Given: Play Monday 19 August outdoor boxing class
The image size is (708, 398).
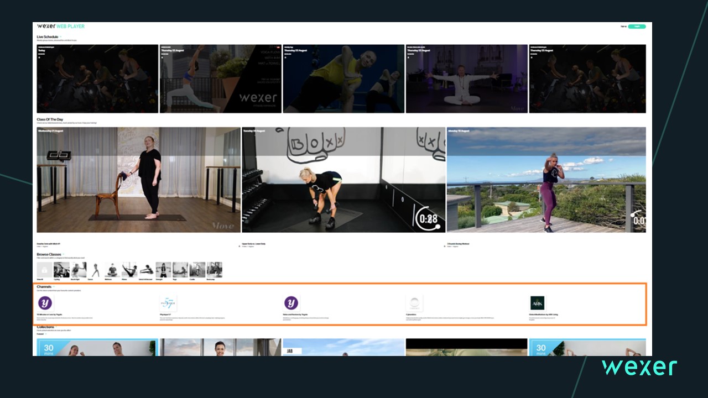Looking at the screenshot, I should click(x=546, y=180).
